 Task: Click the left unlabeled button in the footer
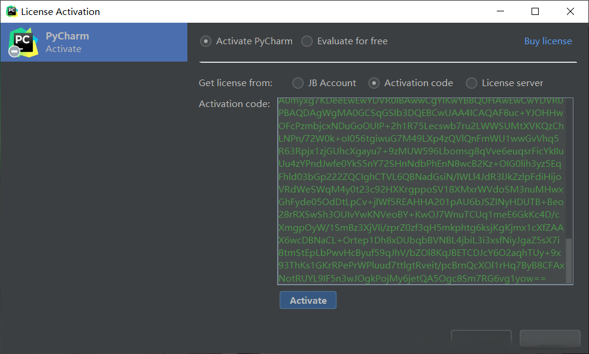pyautogui.click(x=481, y=338)
